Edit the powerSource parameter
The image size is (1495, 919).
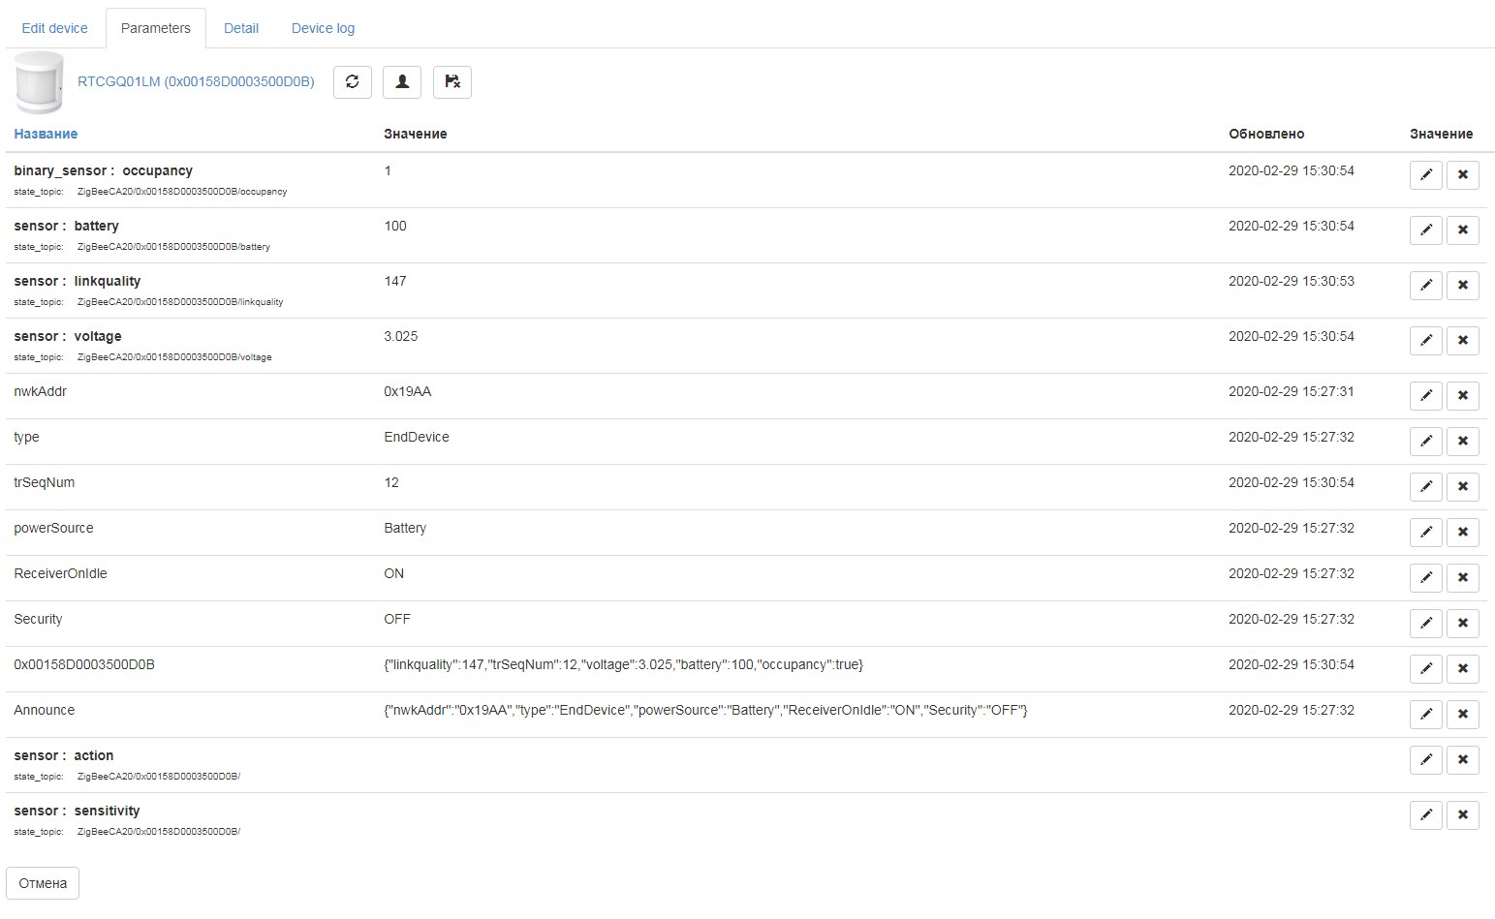coord(1424,533)
